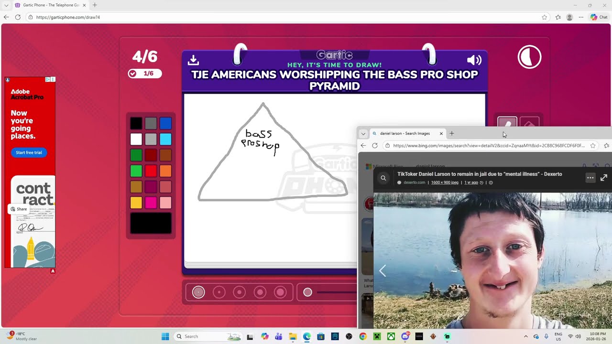Expand the image to full view

[x=604, y=178]
